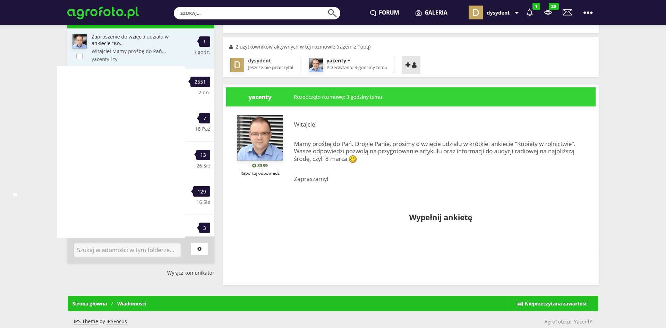The height and width of the screenshot is (328, 666).
Task: Open the three-dots more menu
Action: (x=588, y=13)
